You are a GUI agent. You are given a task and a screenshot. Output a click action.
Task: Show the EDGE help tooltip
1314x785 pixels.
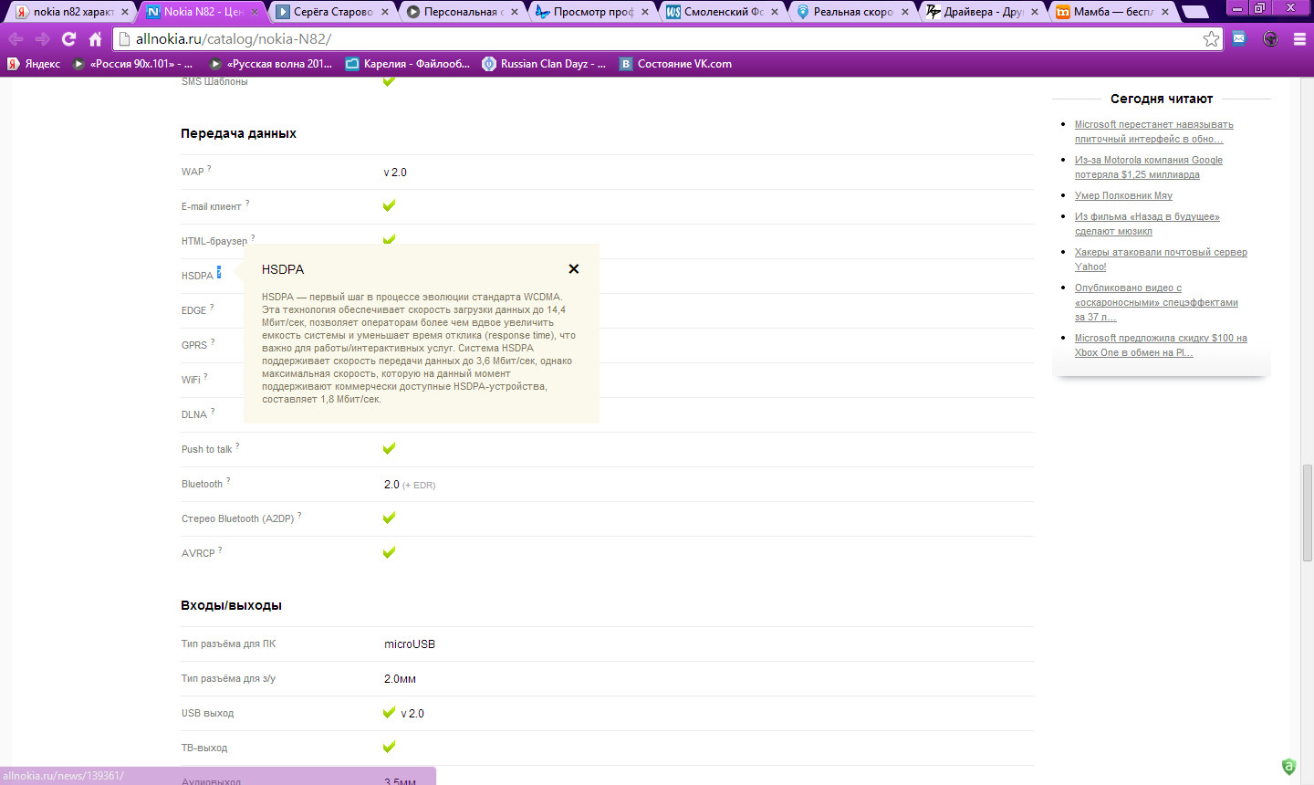(x=212, y=307)
